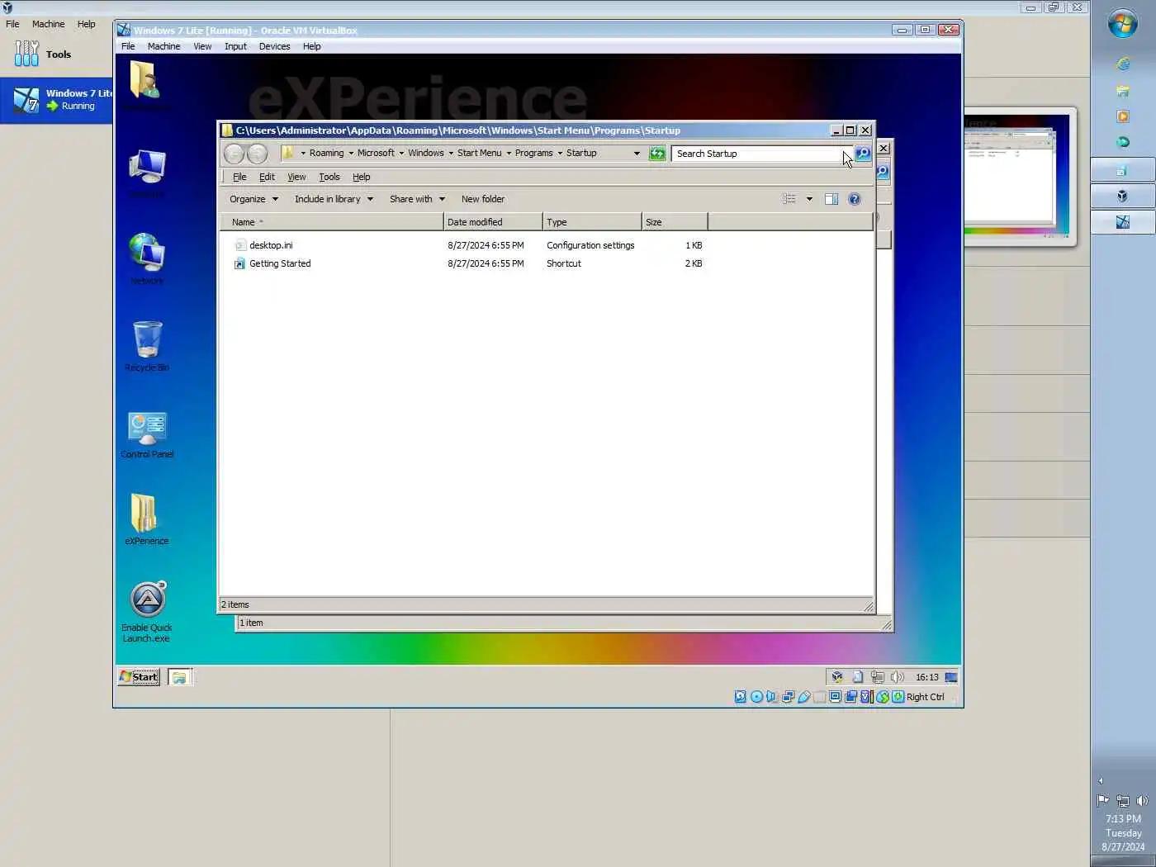Click the New folder button
The image size is (1156, 867).
pos(483,199)
